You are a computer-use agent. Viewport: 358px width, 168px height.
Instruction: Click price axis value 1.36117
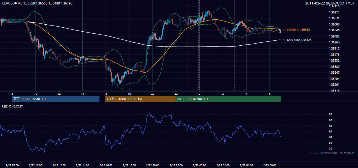tap(335, 48)
